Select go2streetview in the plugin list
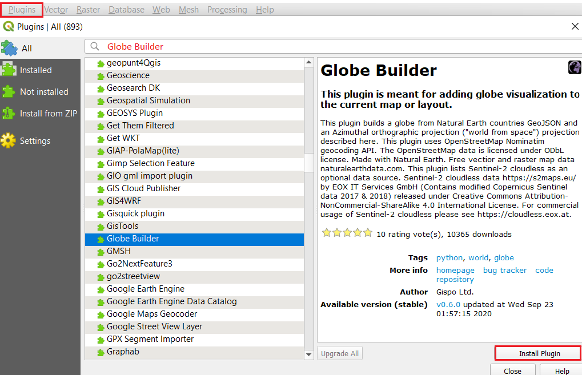Viewport: 582px width, 375px height. point(195,276)
